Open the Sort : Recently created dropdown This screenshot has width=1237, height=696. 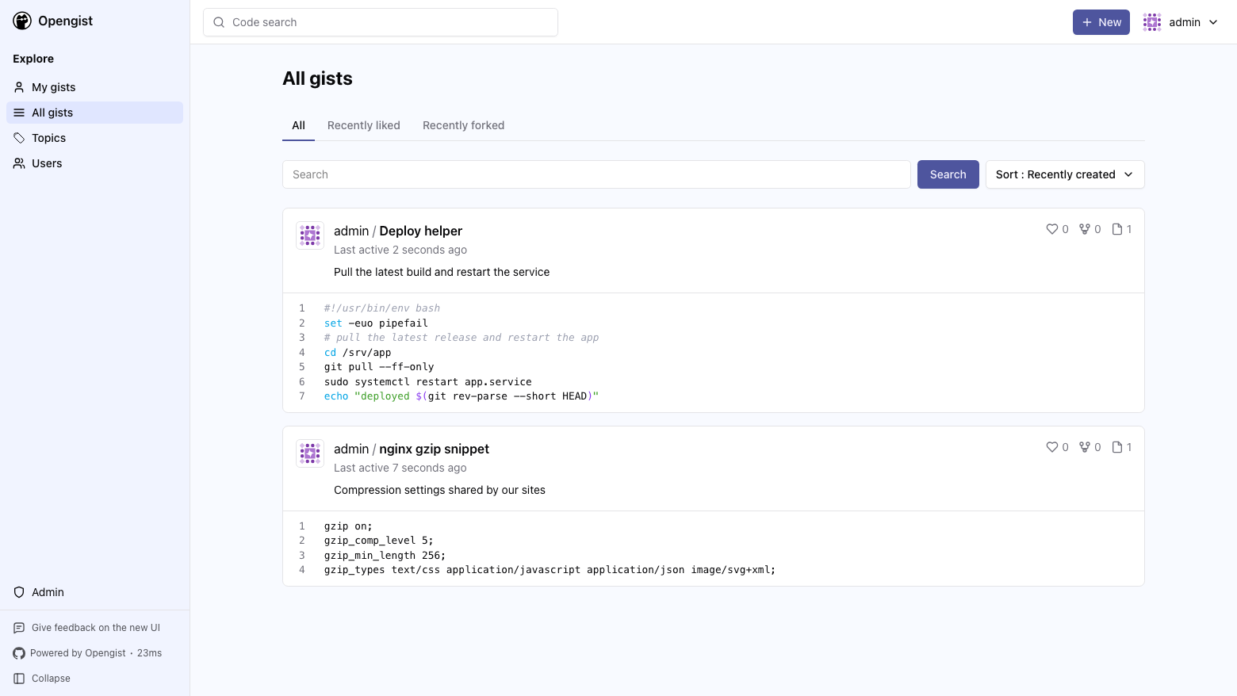pos(1065,174)
